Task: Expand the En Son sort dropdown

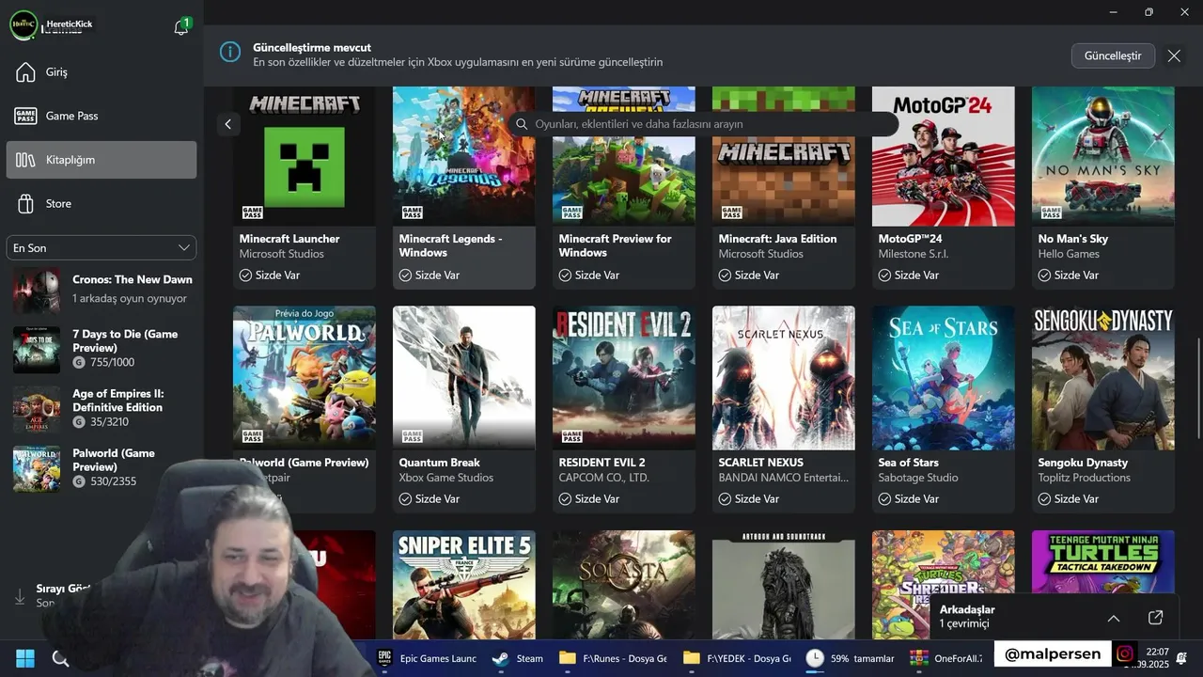Action: (102, 248)
